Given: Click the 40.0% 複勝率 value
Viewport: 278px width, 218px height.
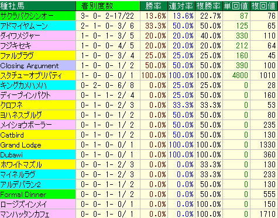Looking at the screenshot, I should click(211, 36).
